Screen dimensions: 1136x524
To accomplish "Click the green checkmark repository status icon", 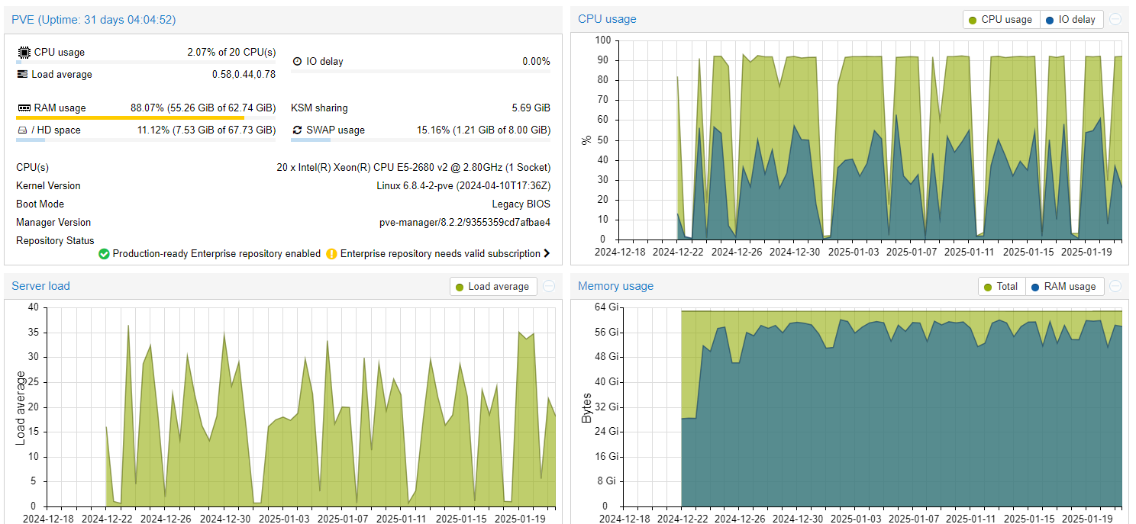I will pyautogui.click(x=104, y=254).
